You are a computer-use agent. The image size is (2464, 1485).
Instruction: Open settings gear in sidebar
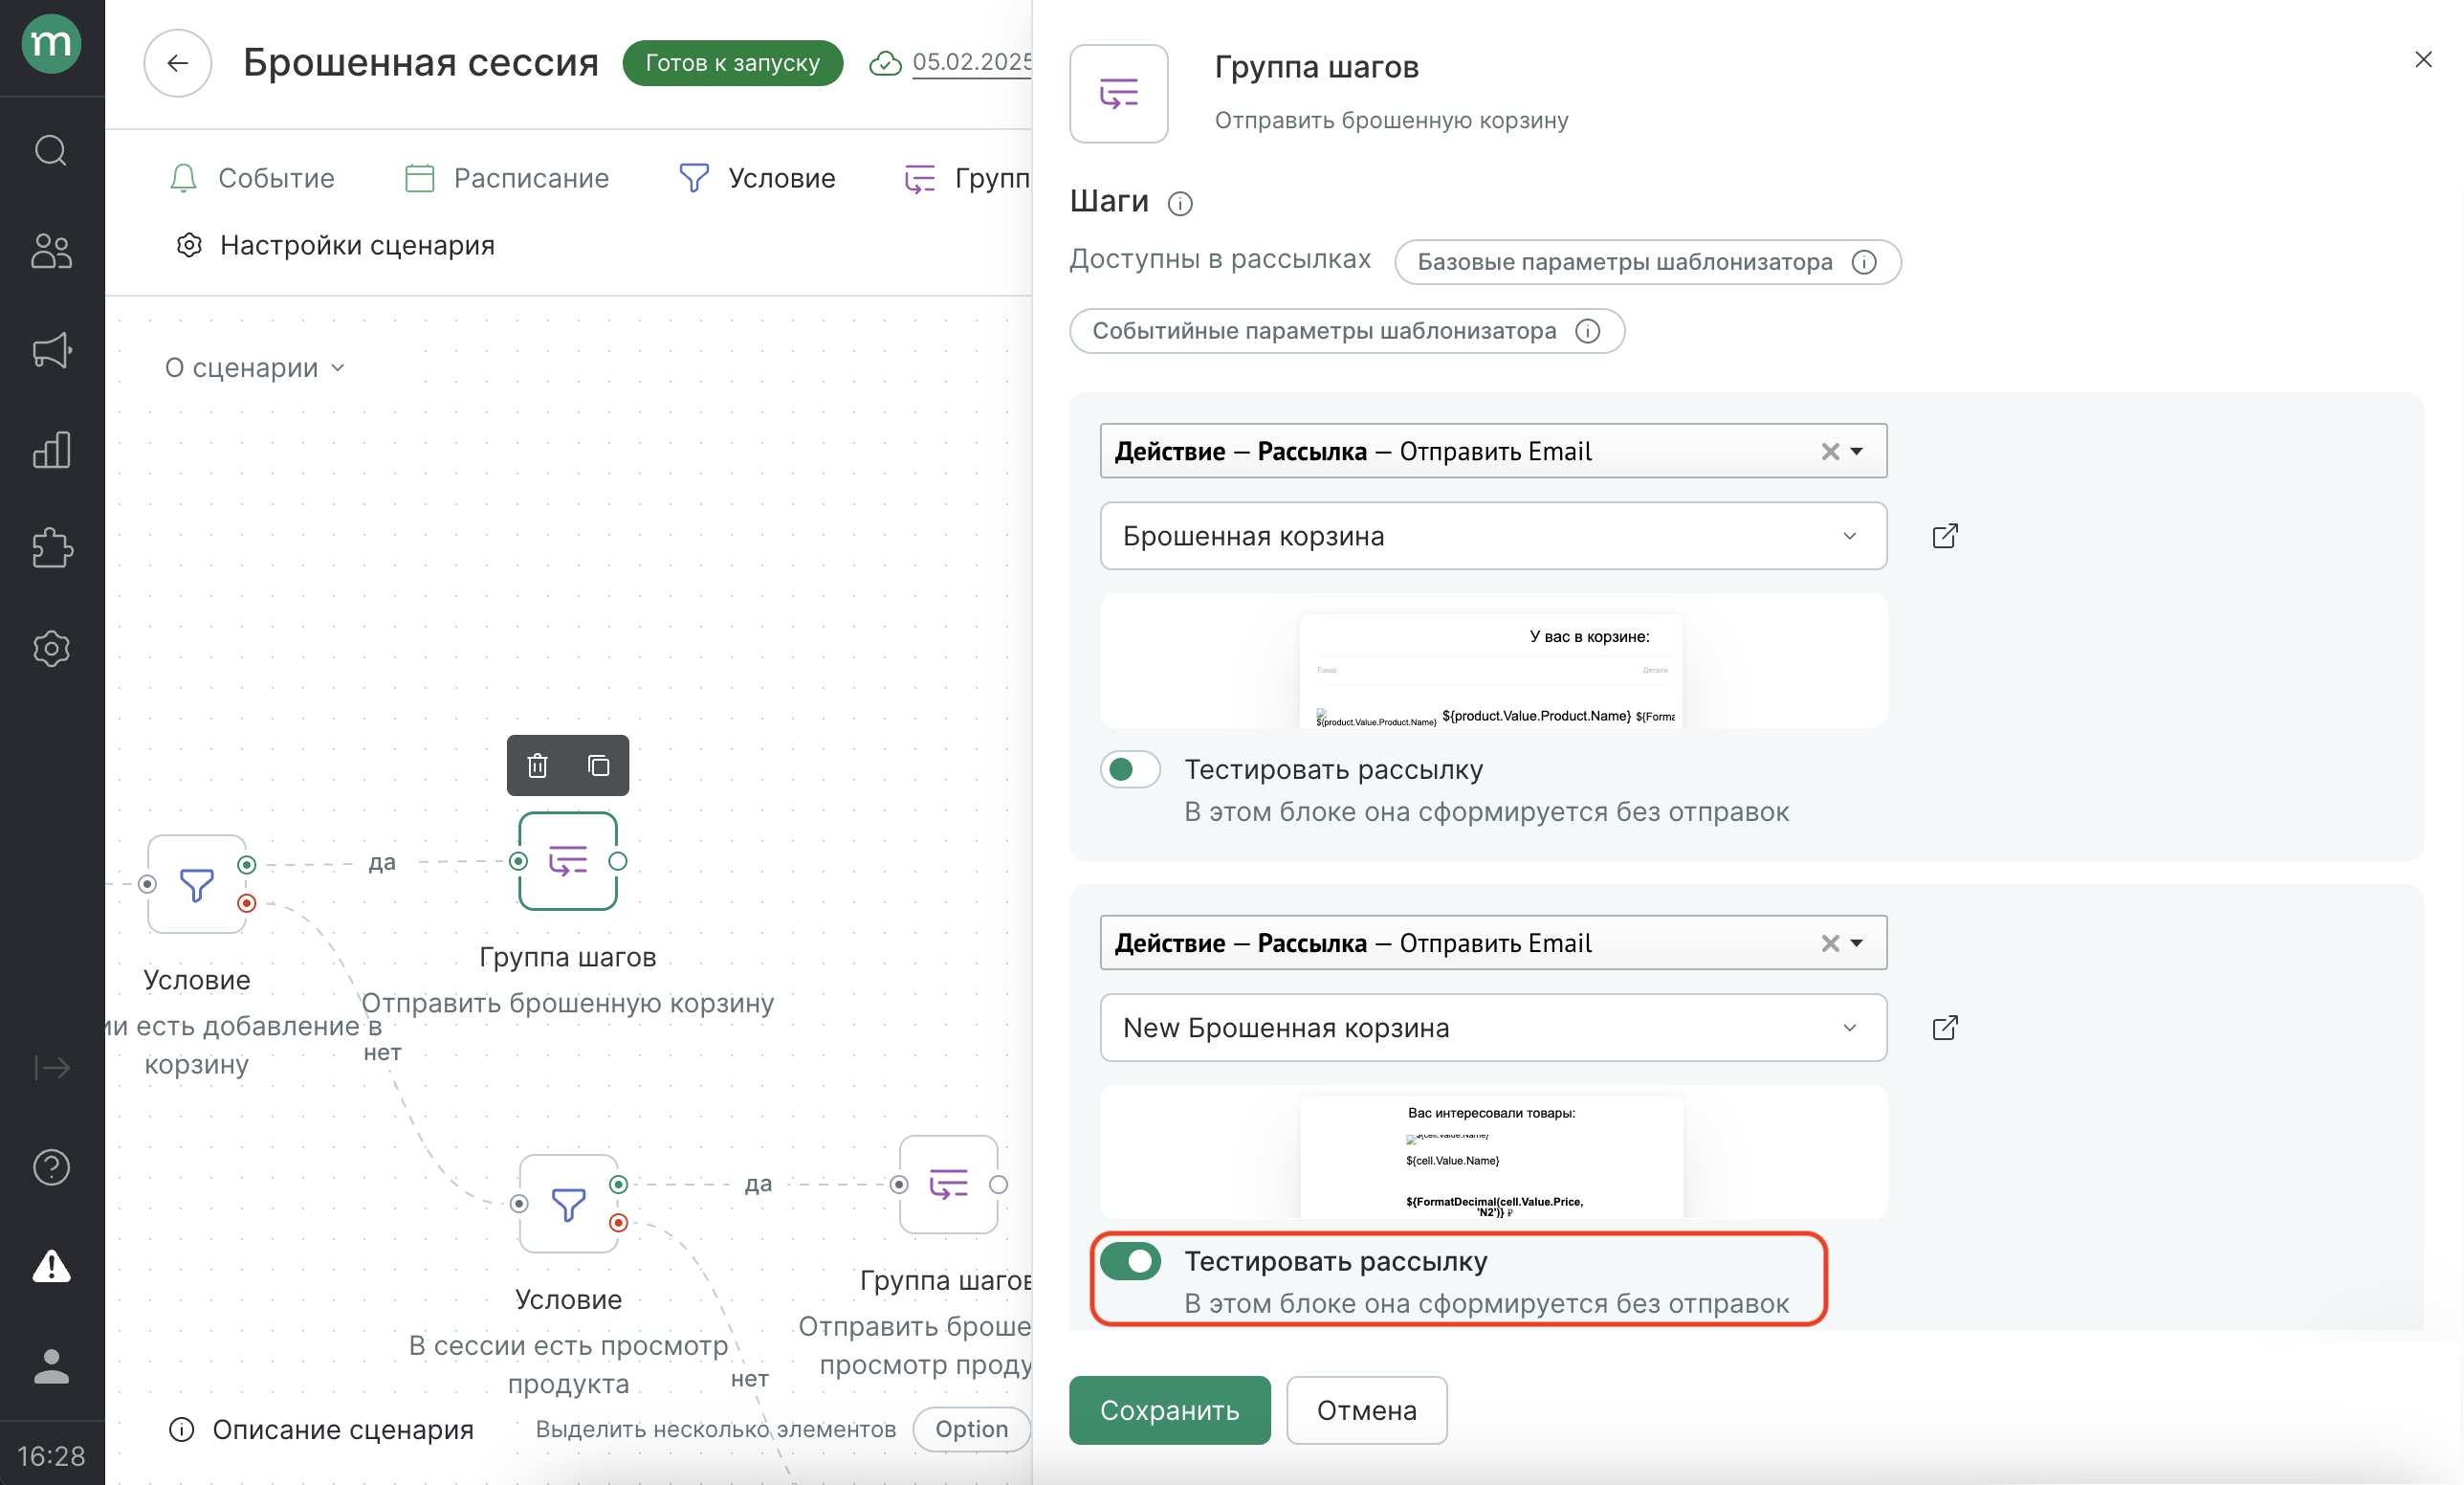[51, 649]
